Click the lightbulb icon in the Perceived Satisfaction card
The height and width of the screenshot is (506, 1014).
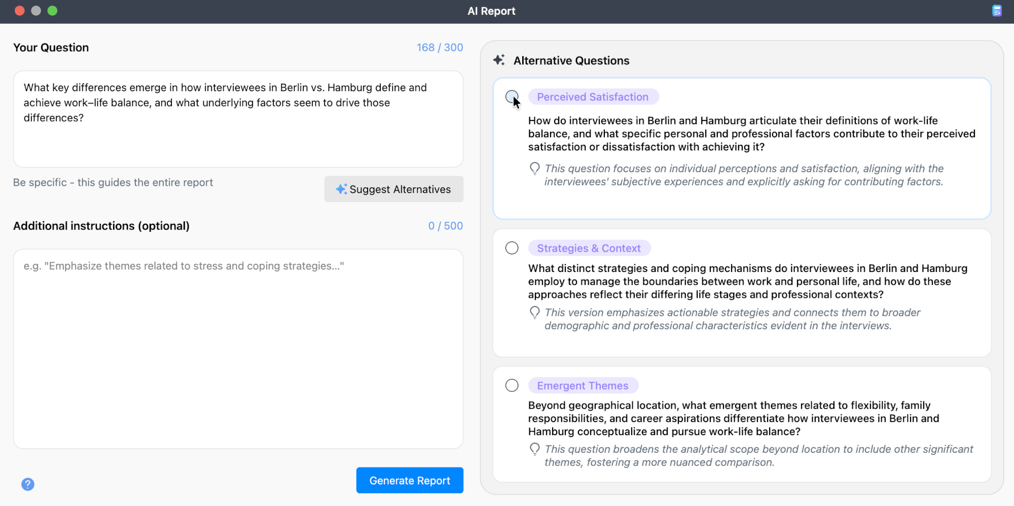point(535,168)
